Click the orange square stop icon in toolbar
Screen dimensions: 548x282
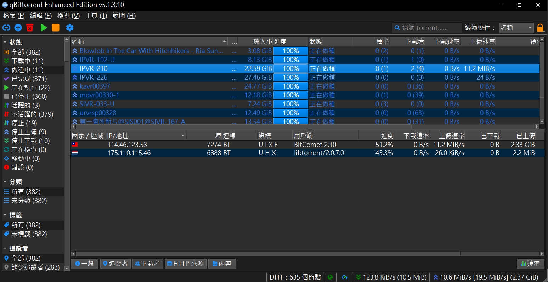point(56,28)
